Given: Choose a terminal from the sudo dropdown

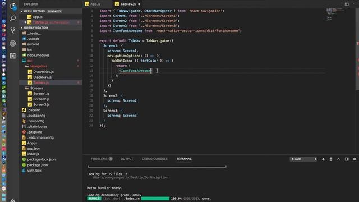Looking at the screenshot, I should pyautogui.click(x=303, y=159).
